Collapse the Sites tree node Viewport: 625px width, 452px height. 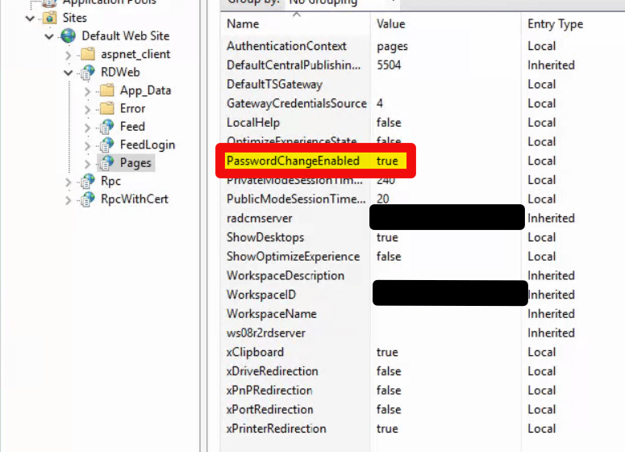click(x=31, y=18)
